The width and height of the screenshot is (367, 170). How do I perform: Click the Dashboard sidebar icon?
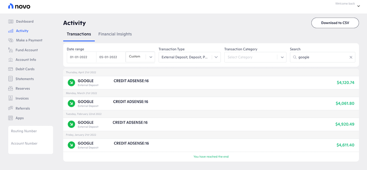[x=11, y=22]
